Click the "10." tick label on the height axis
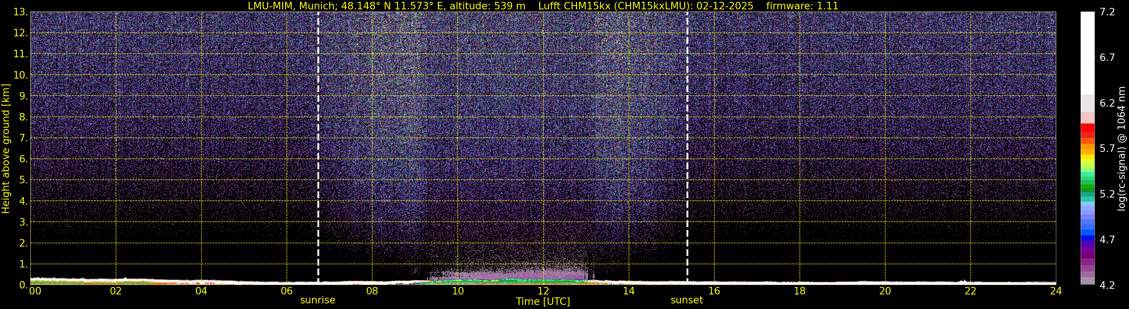Viewport: 1129px width, 309px height. [21, 75]
